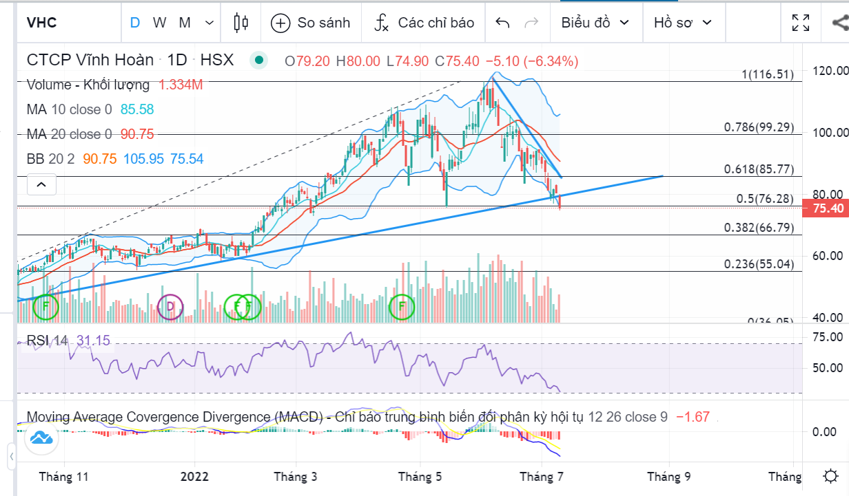
Task: Expand the time interval dropdown chevron
Action: (x=210, y=23)
